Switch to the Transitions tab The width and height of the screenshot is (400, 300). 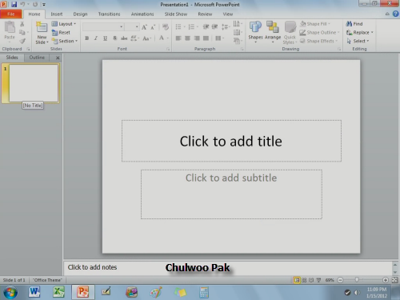[x=109, y=14]
